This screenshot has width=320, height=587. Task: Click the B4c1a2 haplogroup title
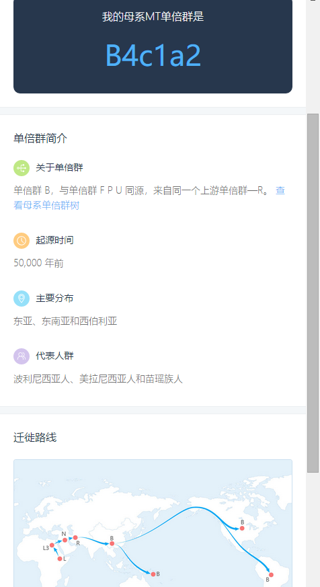(x=153, y=55)
